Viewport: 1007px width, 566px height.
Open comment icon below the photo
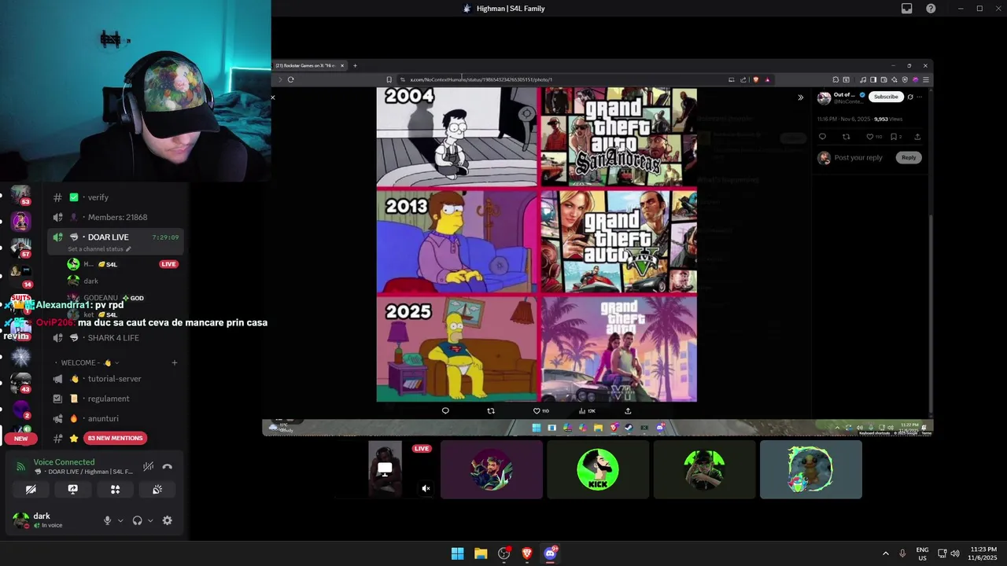point(445,410)
